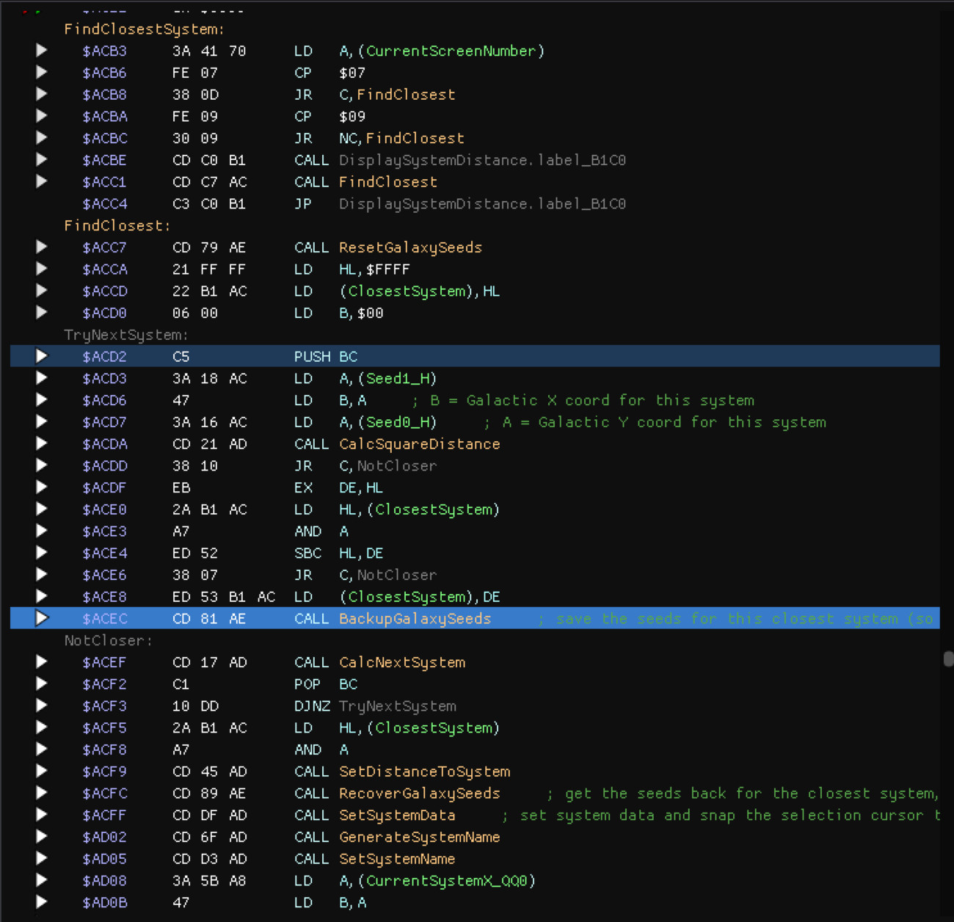954x922 pixels.
Task: Click the SetDistanceToSystem call target
Action: click(425, 771)
